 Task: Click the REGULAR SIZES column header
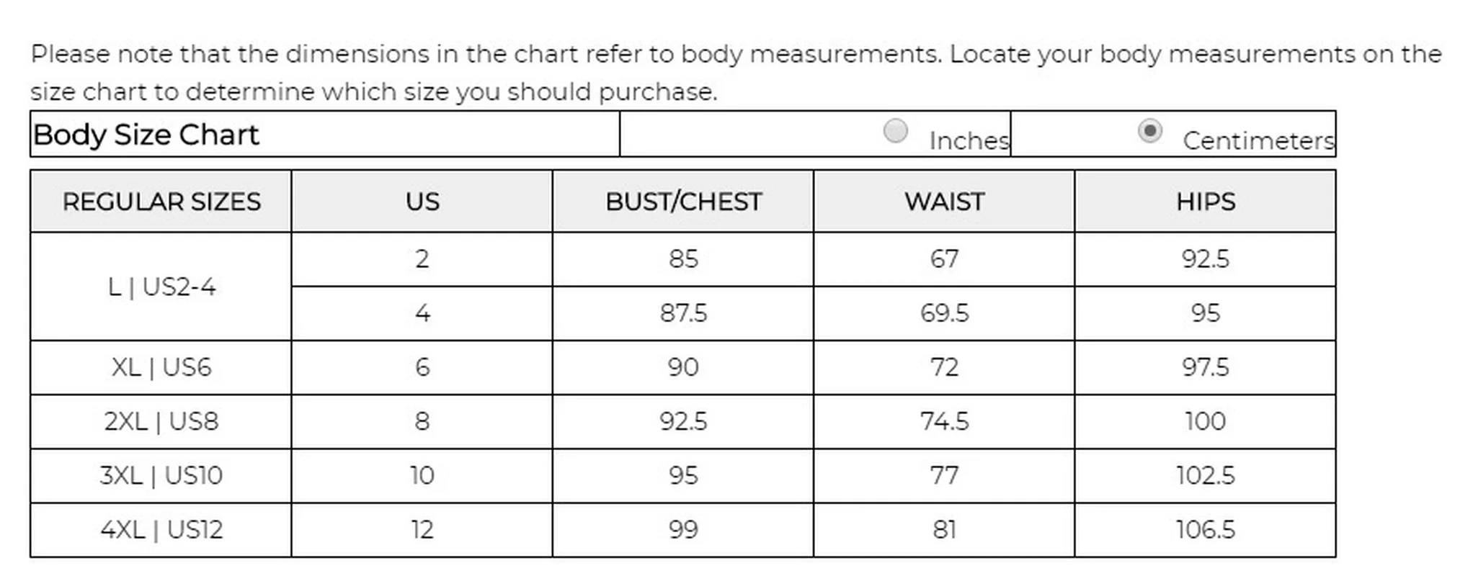(x=161, y=202)
